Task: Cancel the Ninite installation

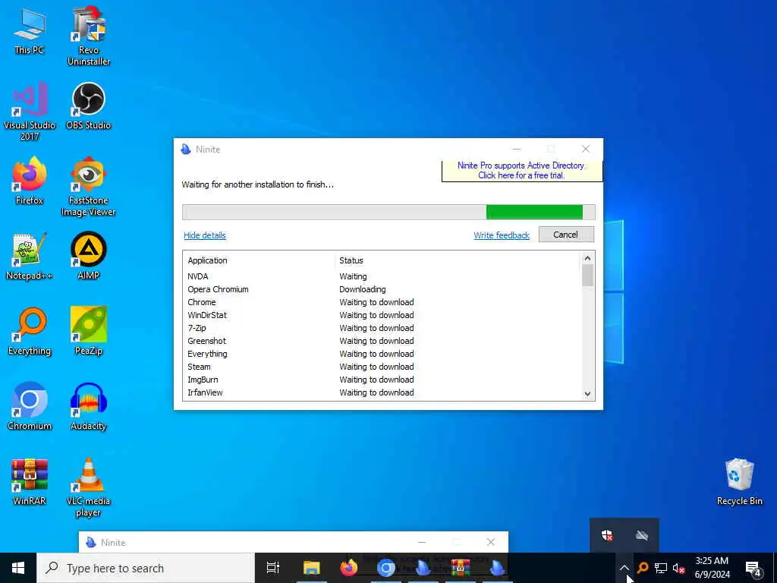Action: click(x=566, y=235)
